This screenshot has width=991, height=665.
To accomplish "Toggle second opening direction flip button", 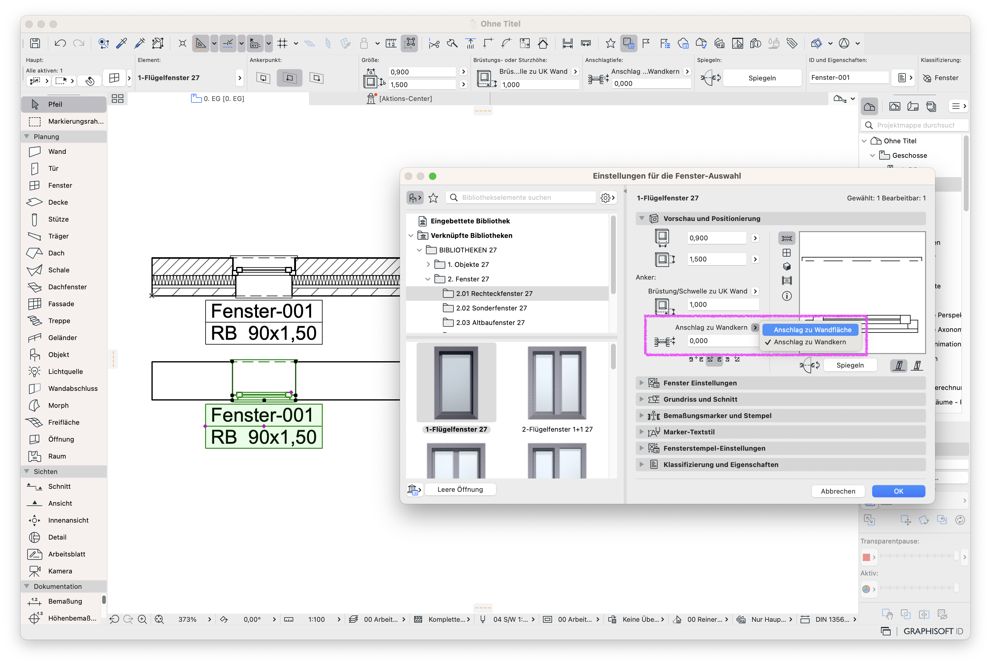I will pyautogui.click(x=917, y=365).
